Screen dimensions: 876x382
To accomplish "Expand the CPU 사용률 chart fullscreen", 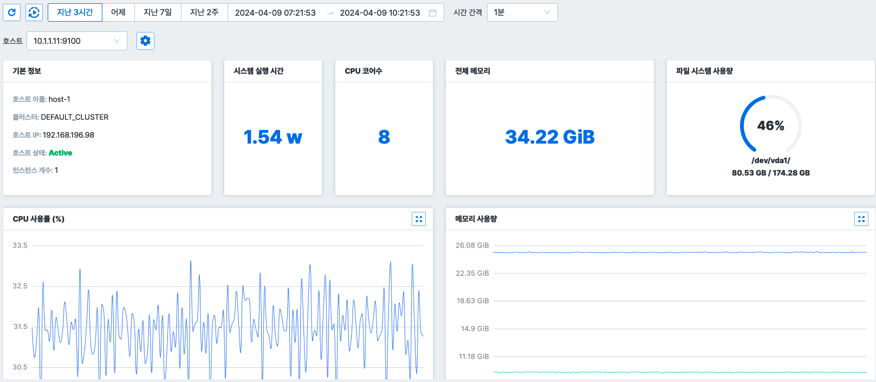I will pyautogui.click(x=419, y=219).
